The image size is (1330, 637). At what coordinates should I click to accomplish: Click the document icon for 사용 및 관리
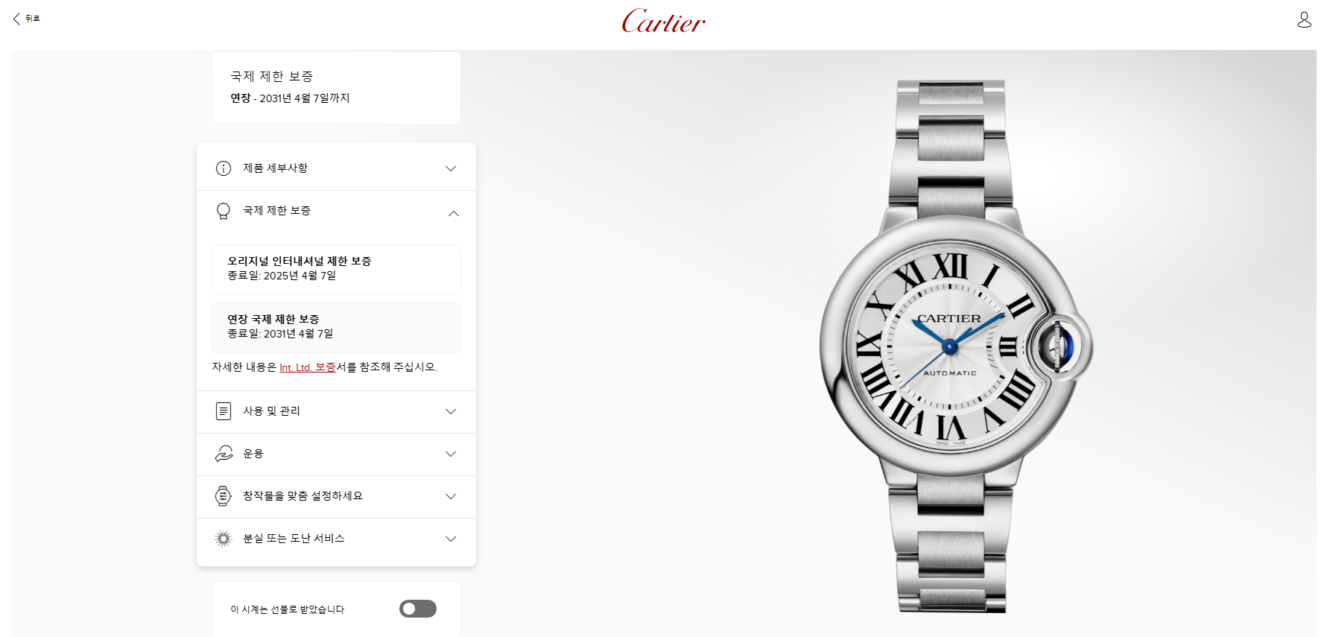(x=224, y=411)
